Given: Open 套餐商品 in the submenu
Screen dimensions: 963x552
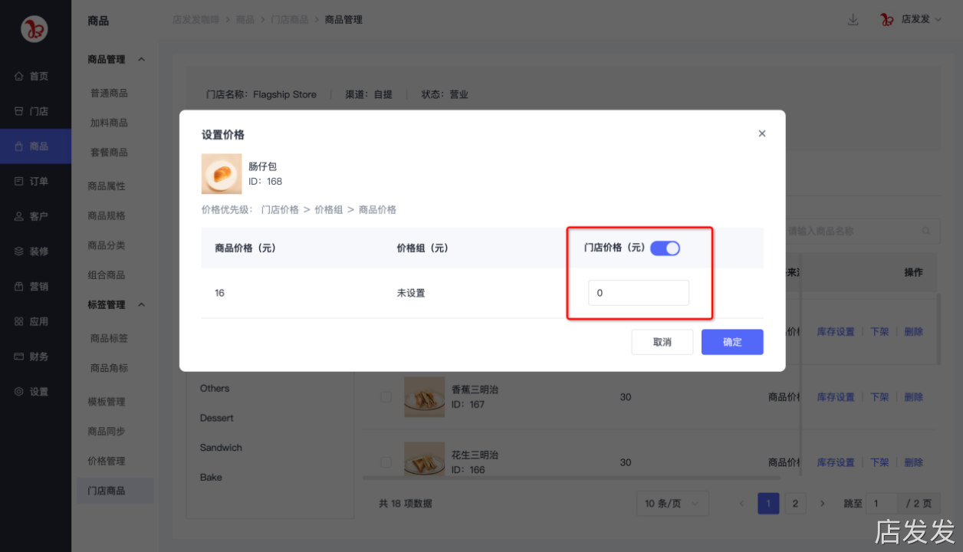Looking at the screenshot, I should point(109,153).
